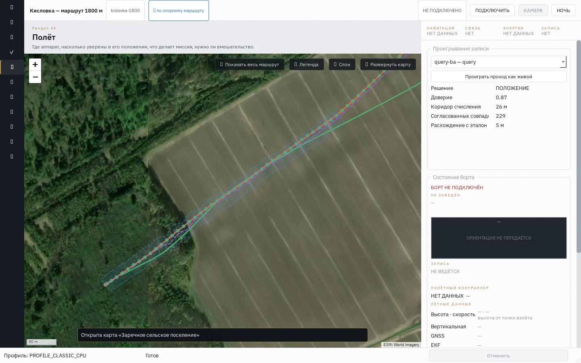Click the НЕ ВЕДЁТСЯ recording status
This screenshot has width=581, height=363.
[445, 271]
